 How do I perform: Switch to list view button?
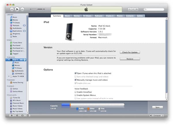point(129,9)
